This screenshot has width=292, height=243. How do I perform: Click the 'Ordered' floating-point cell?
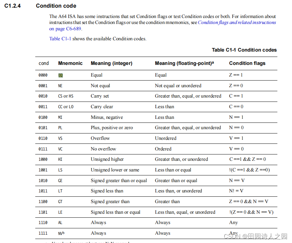(163, 149)
